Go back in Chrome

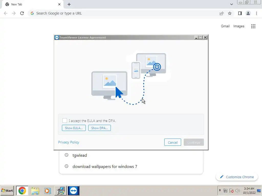pyautogui.click(x=6, y=13)
